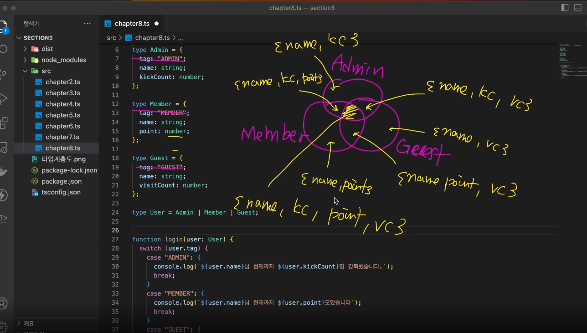Click the window title 'chapter8.ts — section3'
This screenshot has width=587, height=333.
[302, 8]
